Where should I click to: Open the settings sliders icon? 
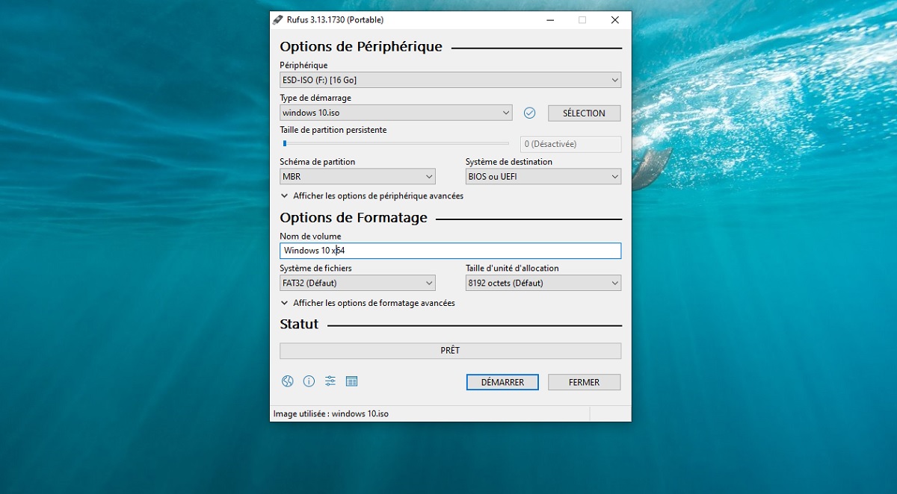pyautogui.click(x=330, y=381)
